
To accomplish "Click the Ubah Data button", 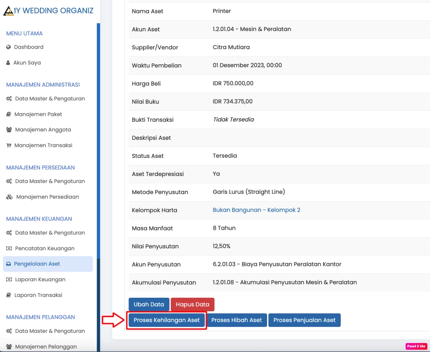I will click(149, 305).
